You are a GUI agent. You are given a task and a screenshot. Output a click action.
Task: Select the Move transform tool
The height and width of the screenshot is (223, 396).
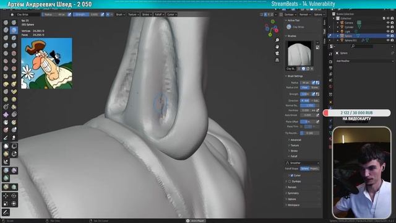pos(6,196)
